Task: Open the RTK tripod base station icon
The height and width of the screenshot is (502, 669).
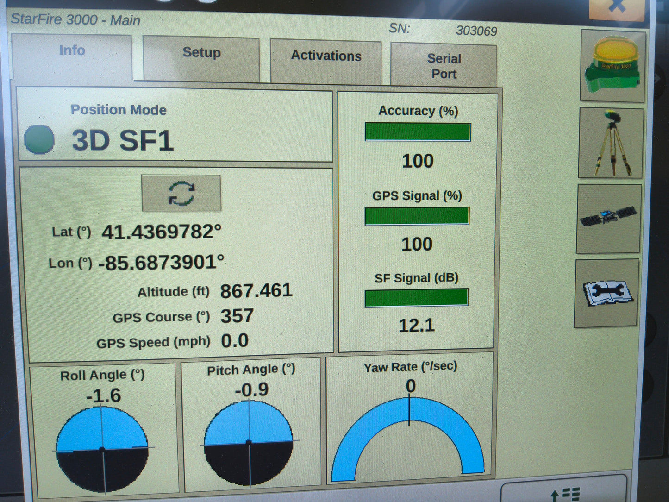Action: point(611,143)
